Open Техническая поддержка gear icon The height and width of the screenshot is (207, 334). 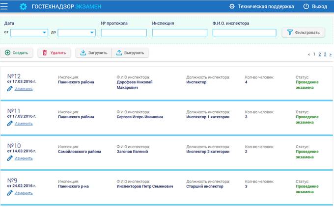(232, 6)
